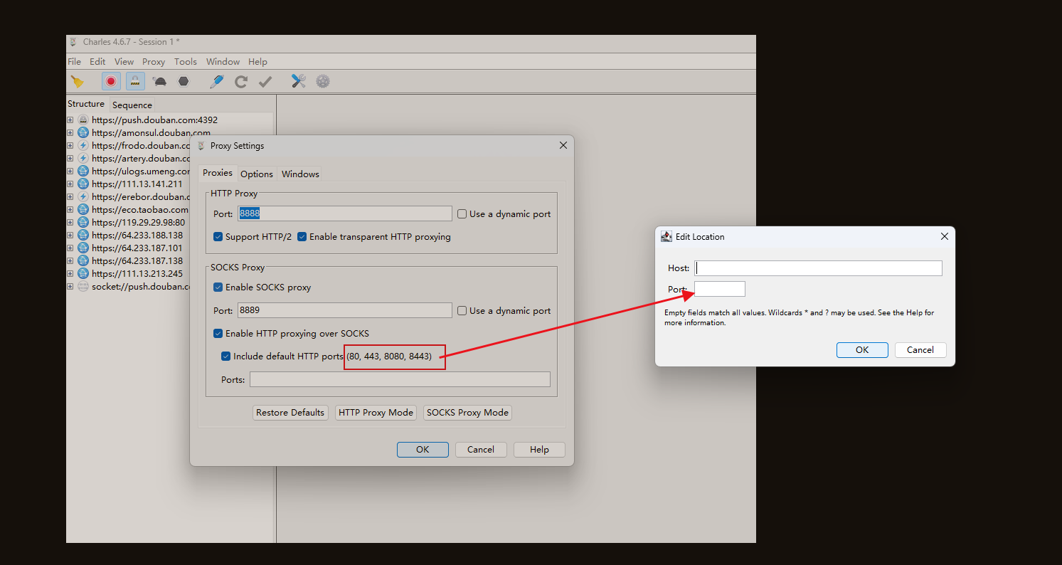Expand the push.douban.com:4392 https tree node
This screenshot has height=565, width=1062.
point(70,120)
